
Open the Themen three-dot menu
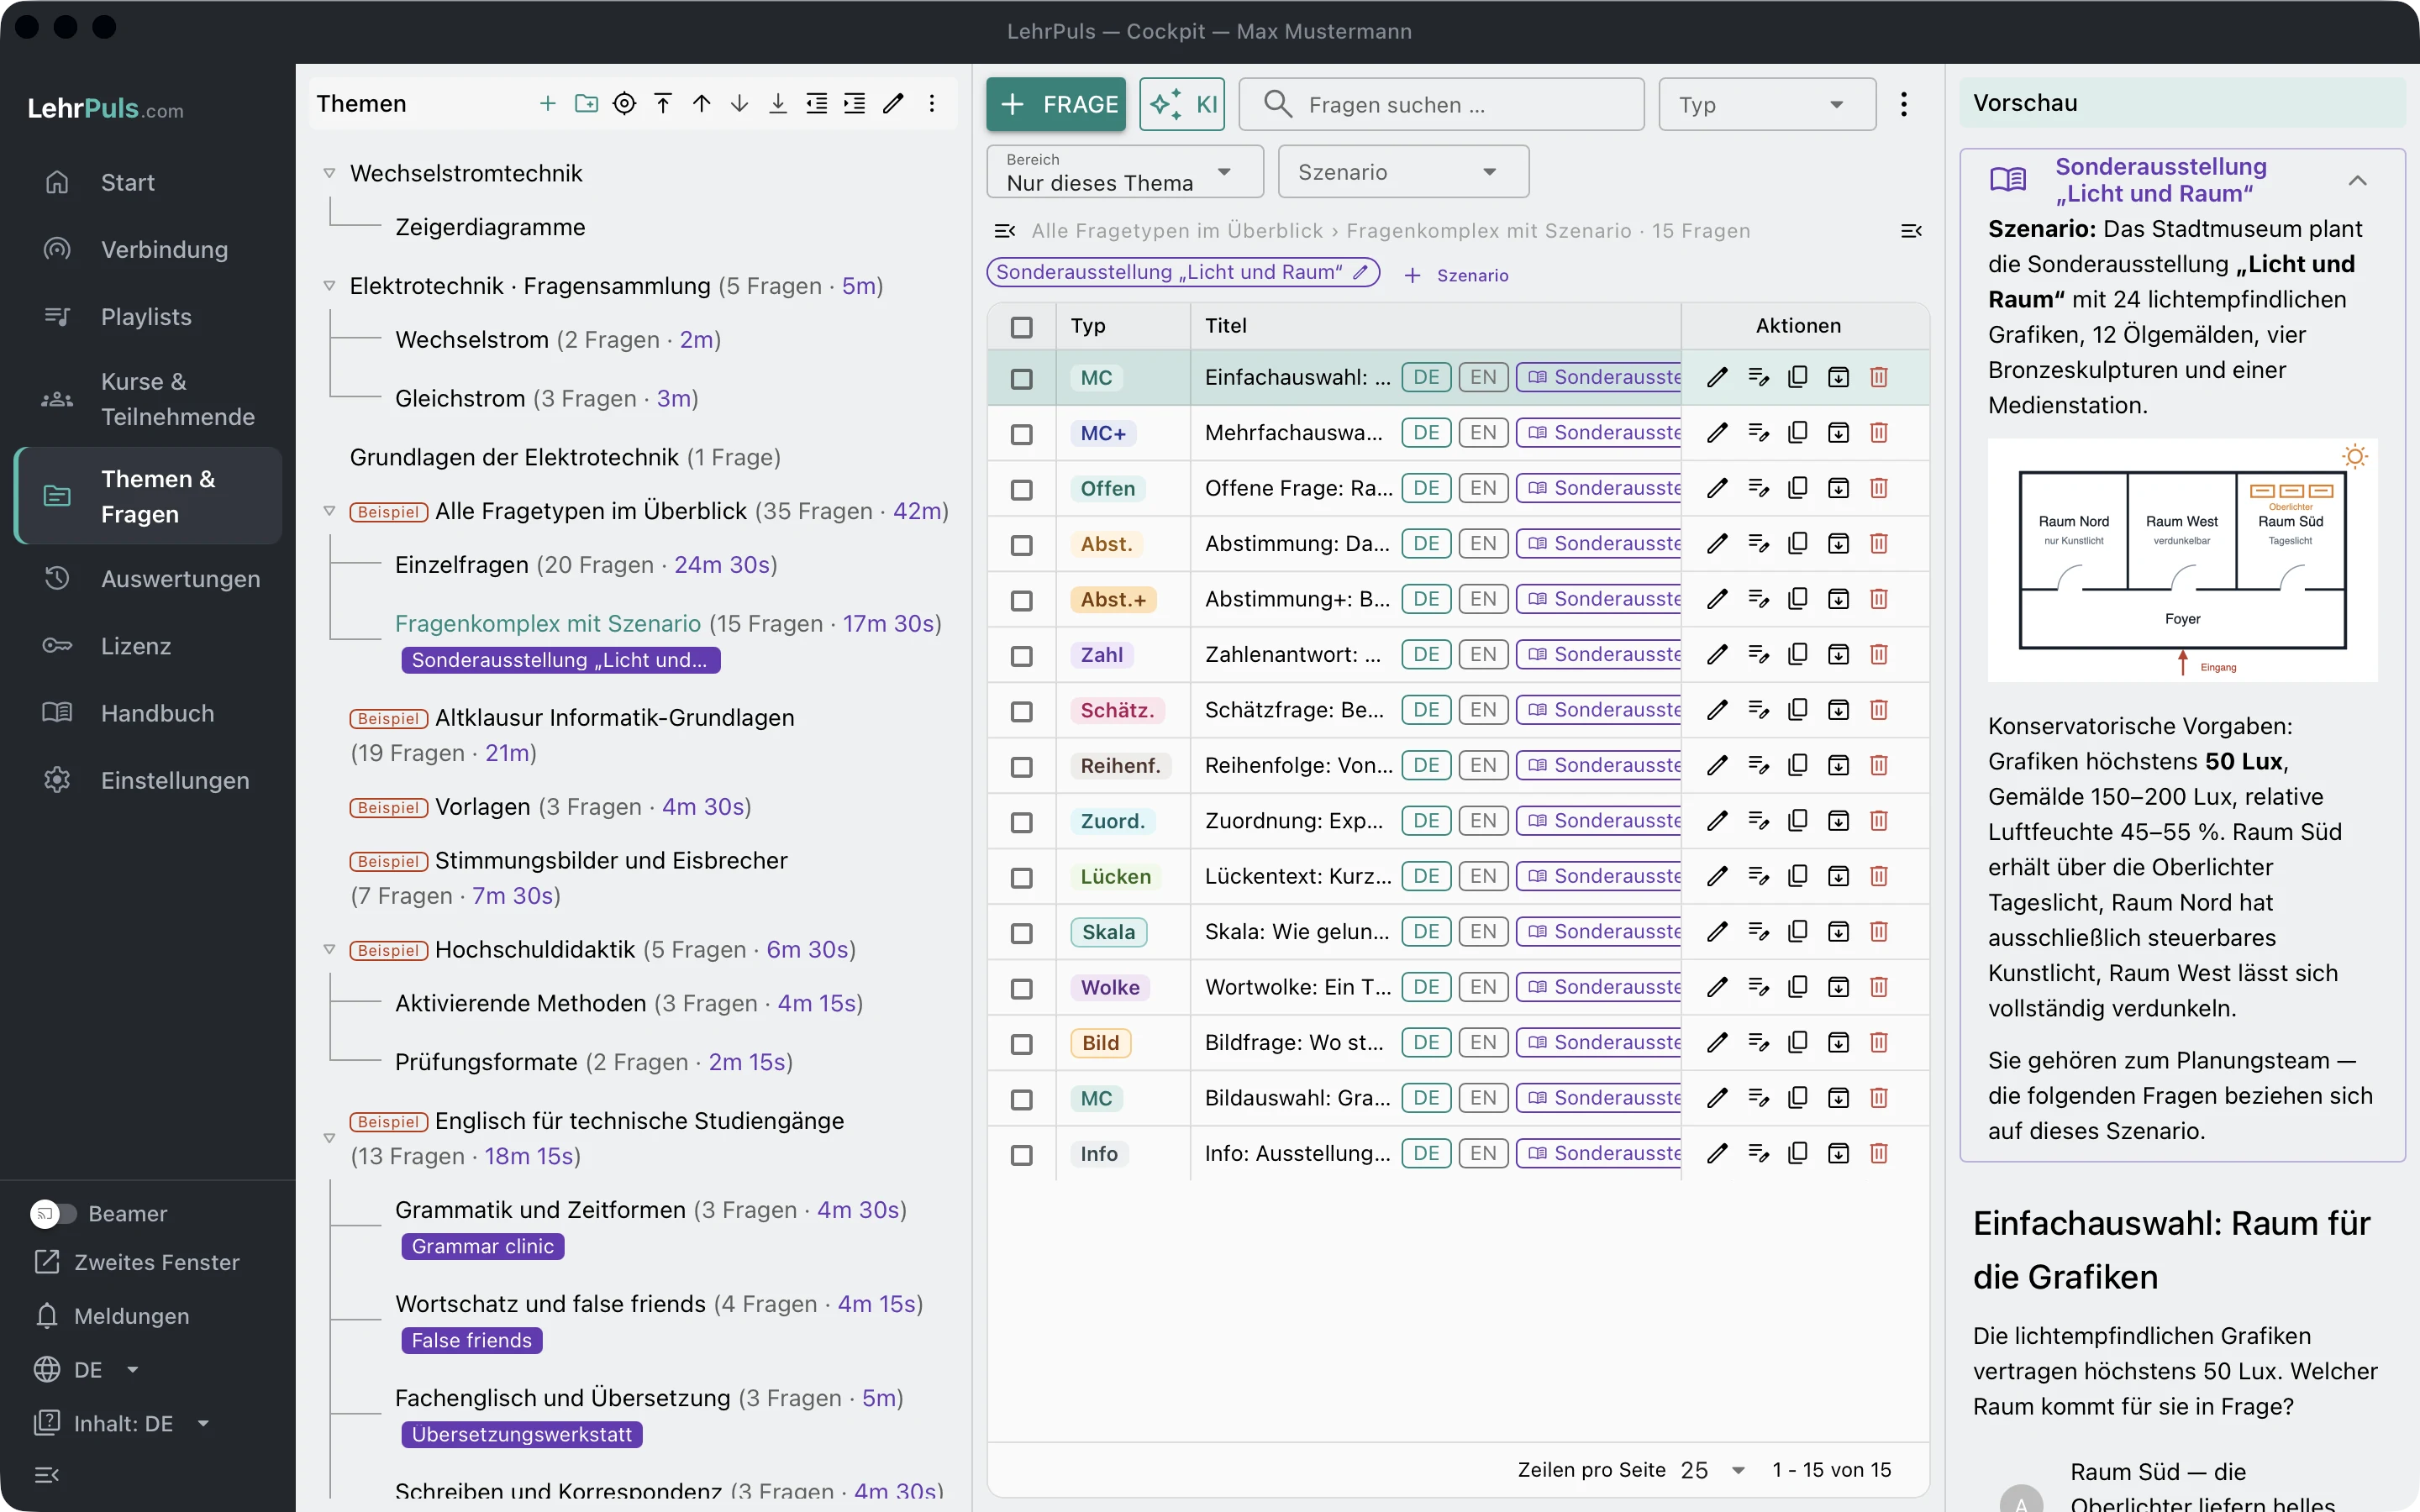tap(932, 104)
